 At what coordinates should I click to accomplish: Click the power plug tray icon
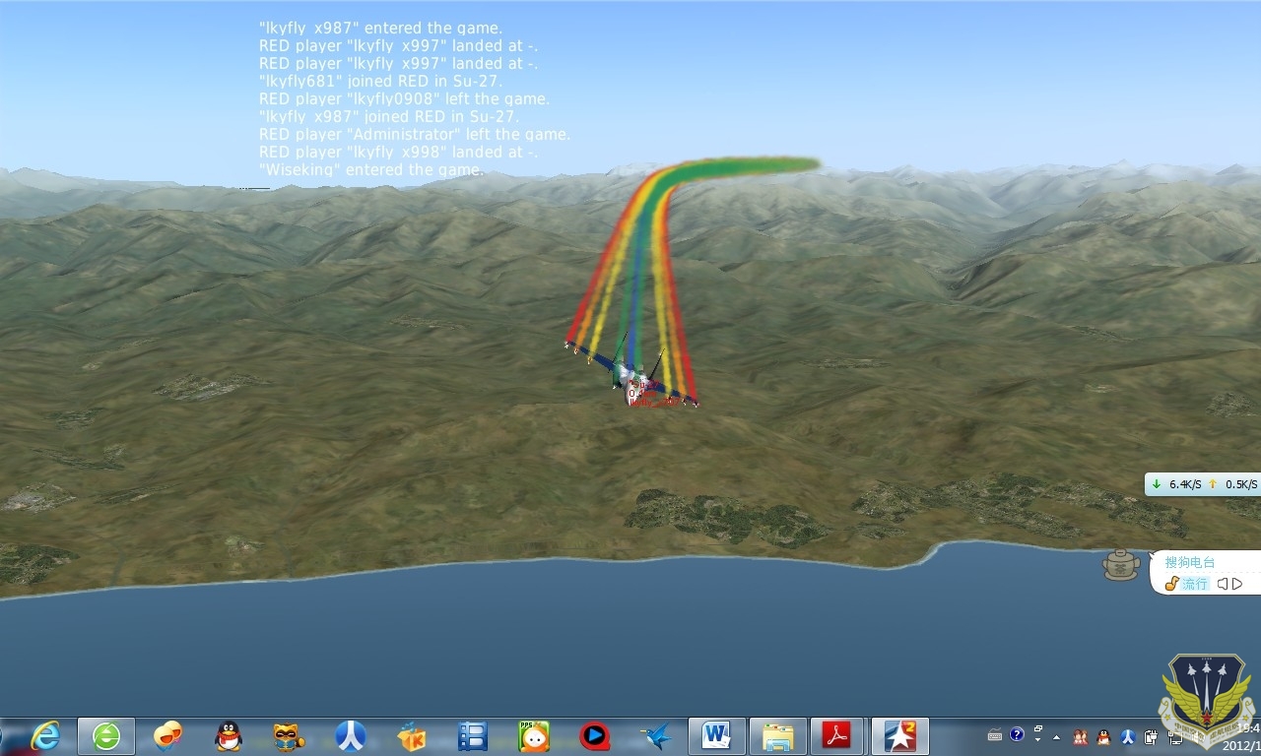1151,736
